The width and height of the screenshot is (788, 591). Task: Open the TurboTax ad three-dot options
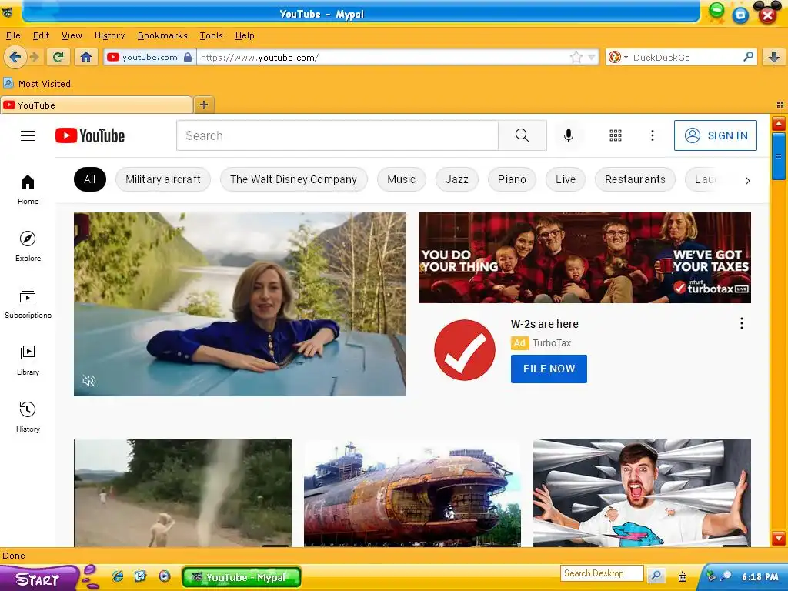[x=741, y=324]
